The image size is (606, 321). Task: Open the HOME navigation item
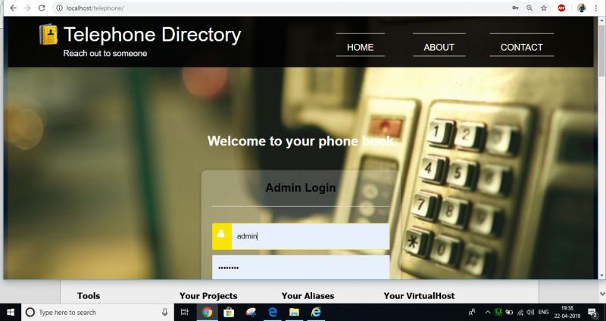(361, 47)
